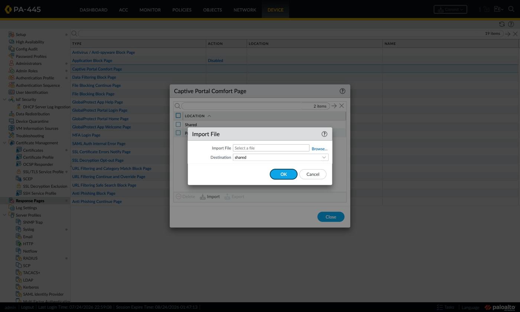Select the Shared location row text
Screen dimensions: 520x312
(x=191, y=125)
